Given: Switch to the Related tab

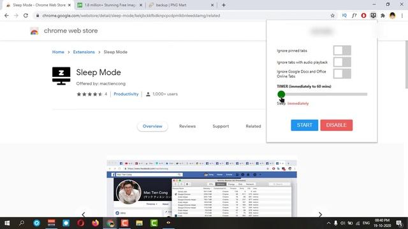Looking at the screenshot, I should pyautogui.click(x=253, y=126).
